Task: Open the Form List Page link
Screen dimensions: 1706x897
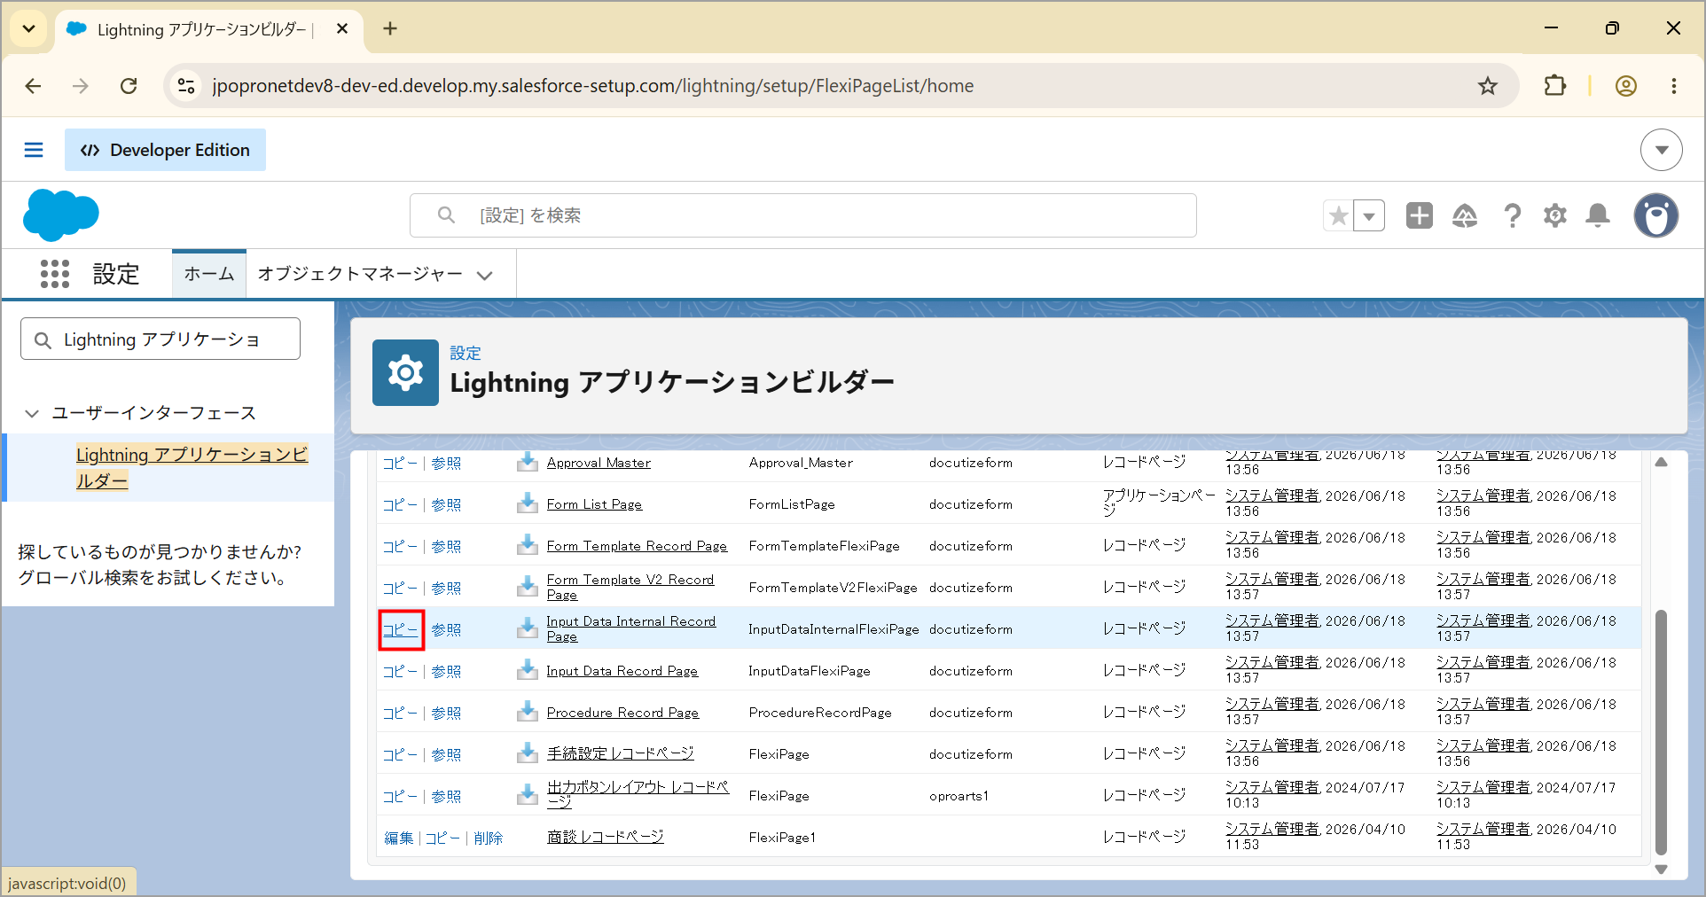Action: coord(594,504)
